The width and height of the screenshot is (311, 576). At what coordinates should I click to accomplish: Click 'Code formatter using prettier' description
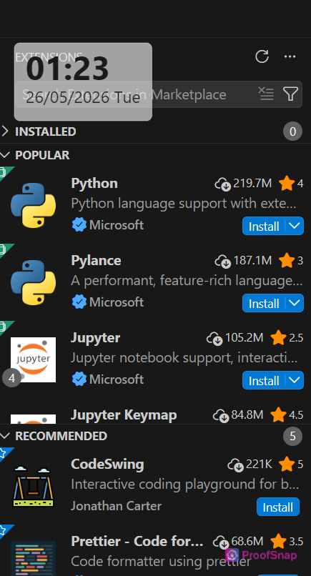(161, 561)
